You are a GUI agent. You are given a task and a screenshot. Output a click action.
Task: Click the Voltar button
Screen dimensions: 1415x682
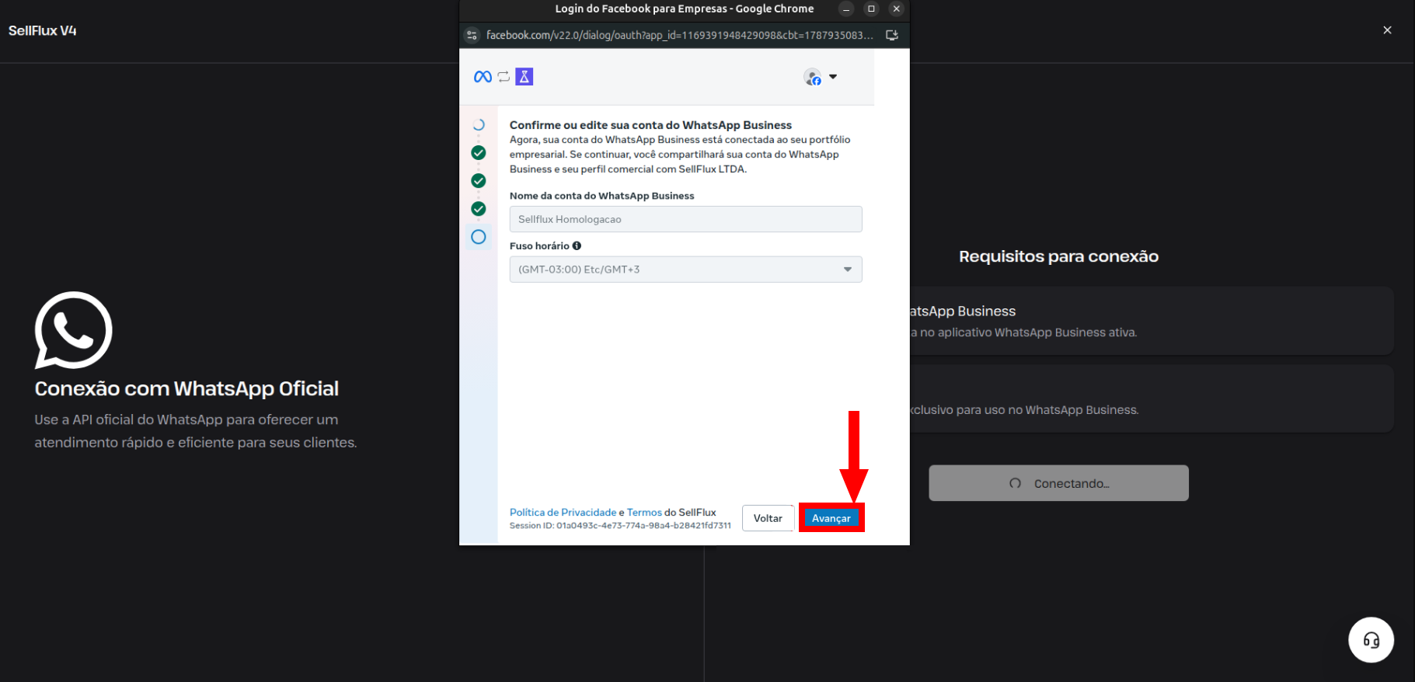tap(768, 518)
